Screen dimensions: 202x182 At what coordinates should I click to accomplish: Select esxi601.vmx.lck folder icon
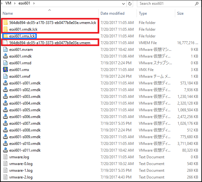click(x=5, y=36)
